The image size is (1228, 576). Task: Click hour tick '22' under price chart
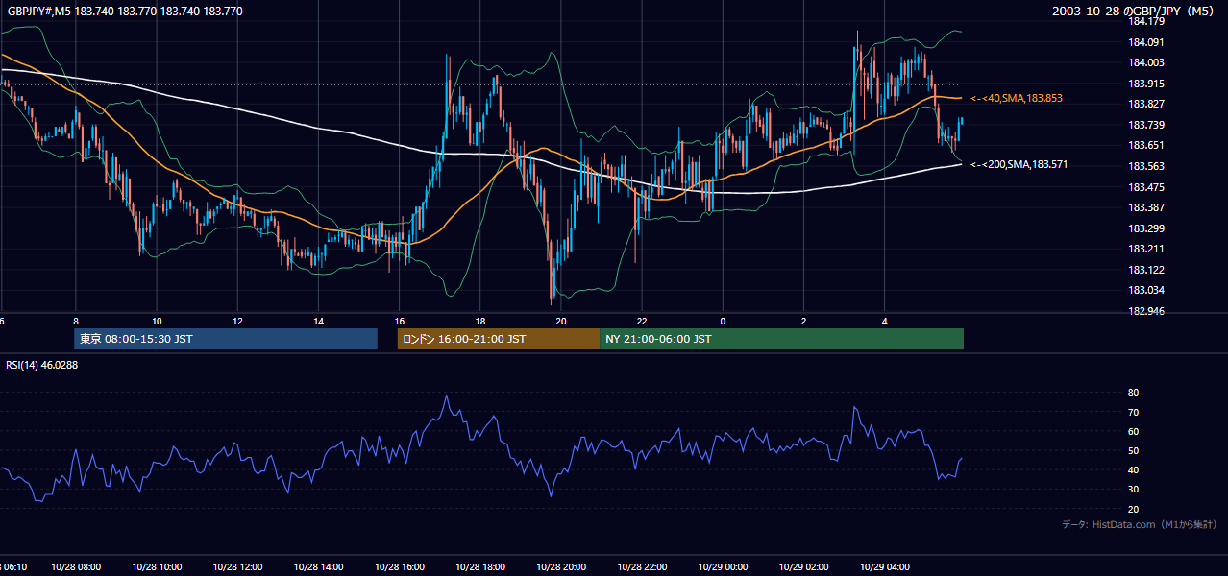(642, 321)
